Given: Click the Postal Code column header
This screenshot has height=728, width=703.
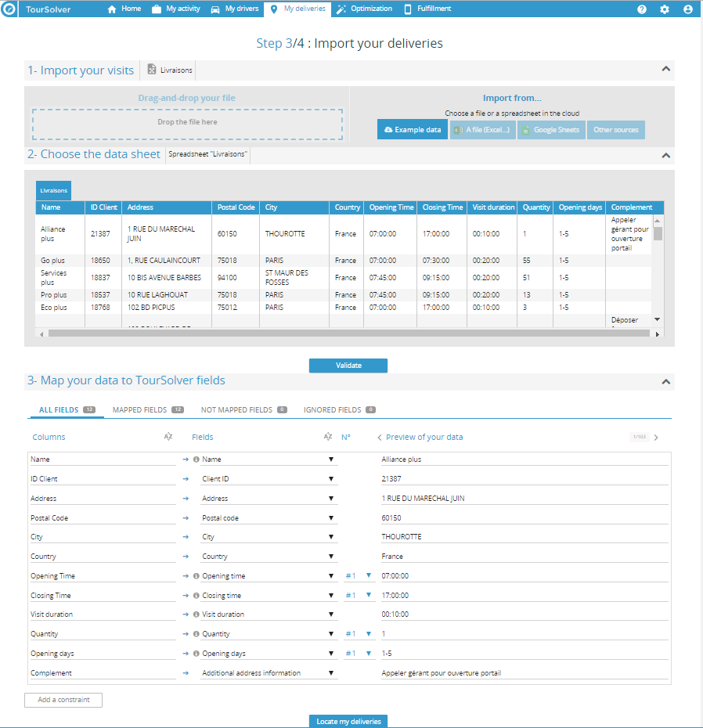Looking at the screenshot, I should click(x=236, y=207).
